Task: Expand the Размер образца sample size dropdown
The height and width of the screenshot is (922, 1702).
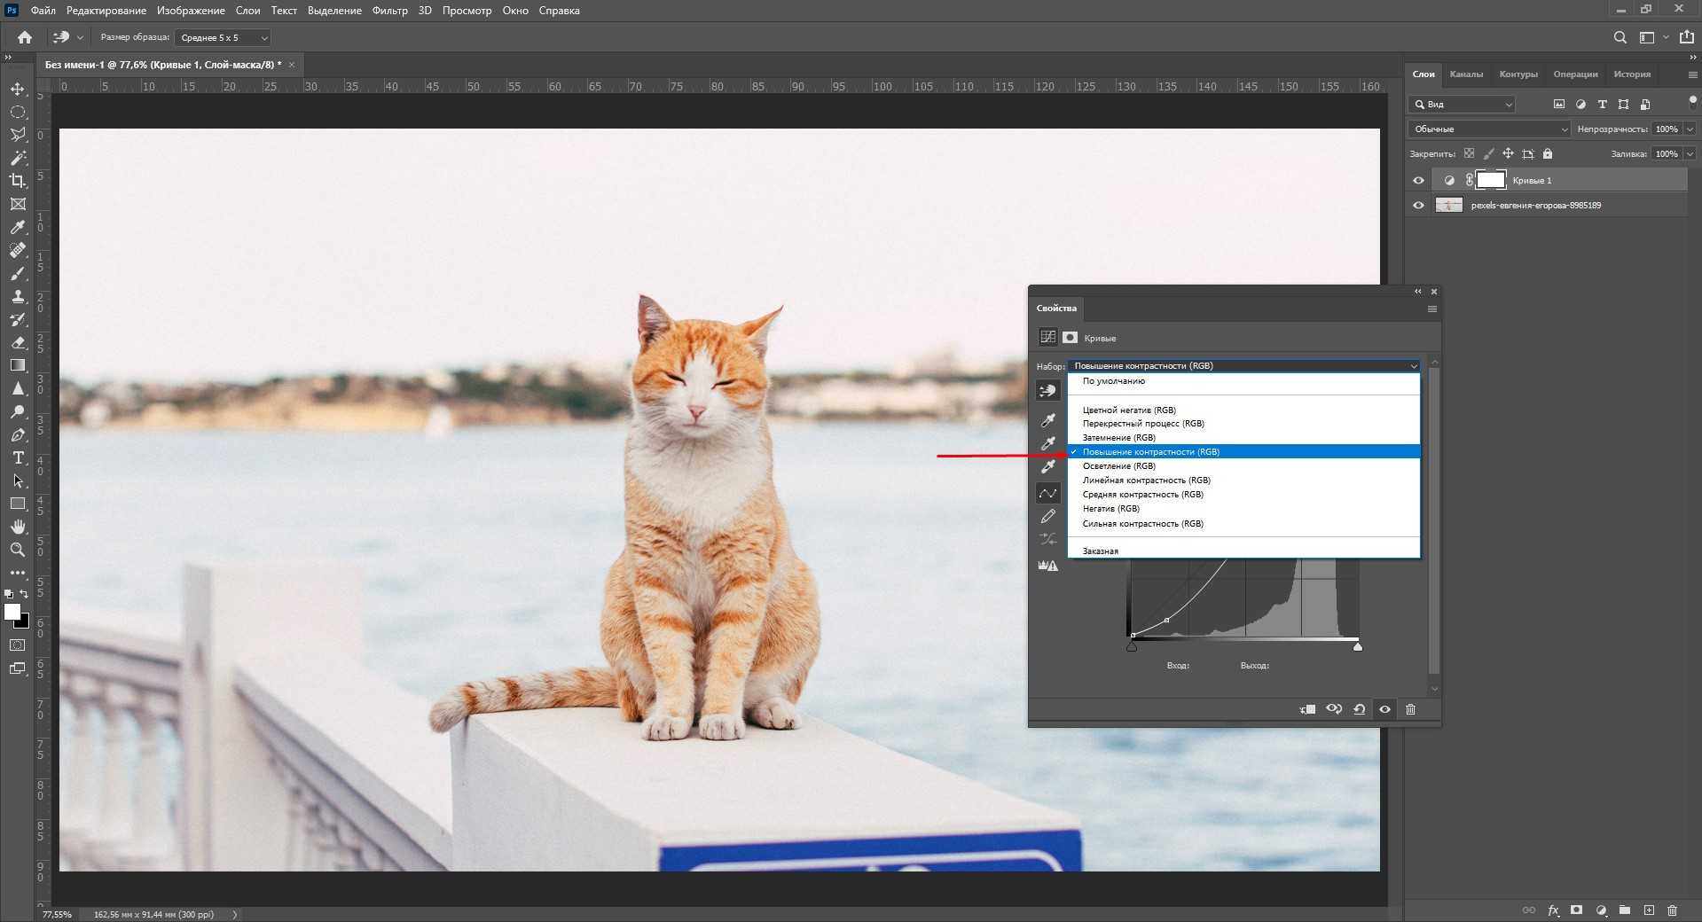Action: [x=224, y=38]
